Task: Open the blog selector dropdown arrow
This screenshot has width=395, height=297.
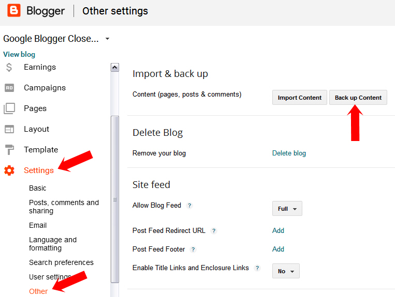Action: pos(107,39)
